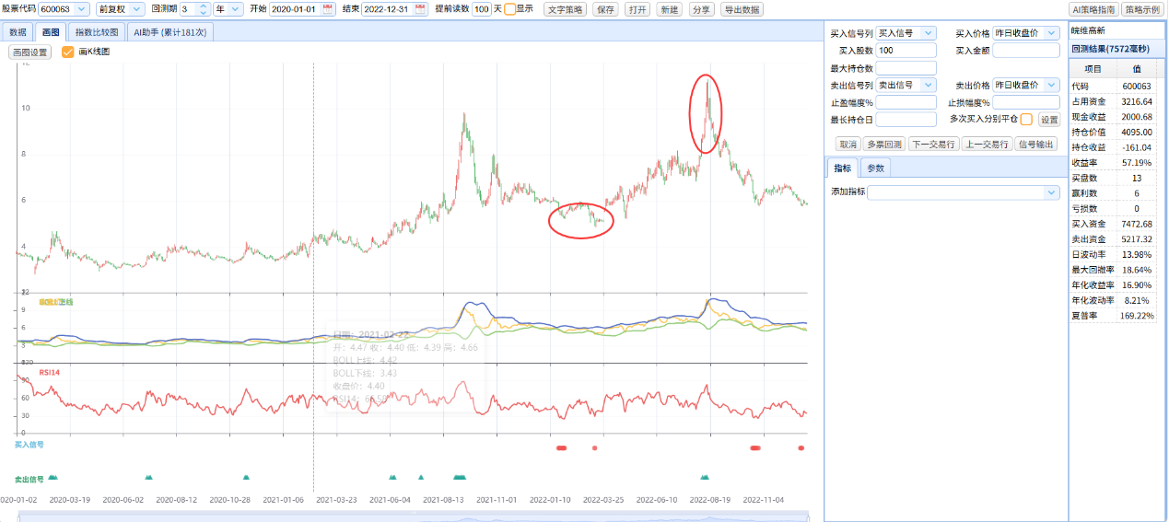Screen dimensions: 1169x522
Task: Expand the 股票代码 600063 dropdown
Action: click(x=64, y=9)
